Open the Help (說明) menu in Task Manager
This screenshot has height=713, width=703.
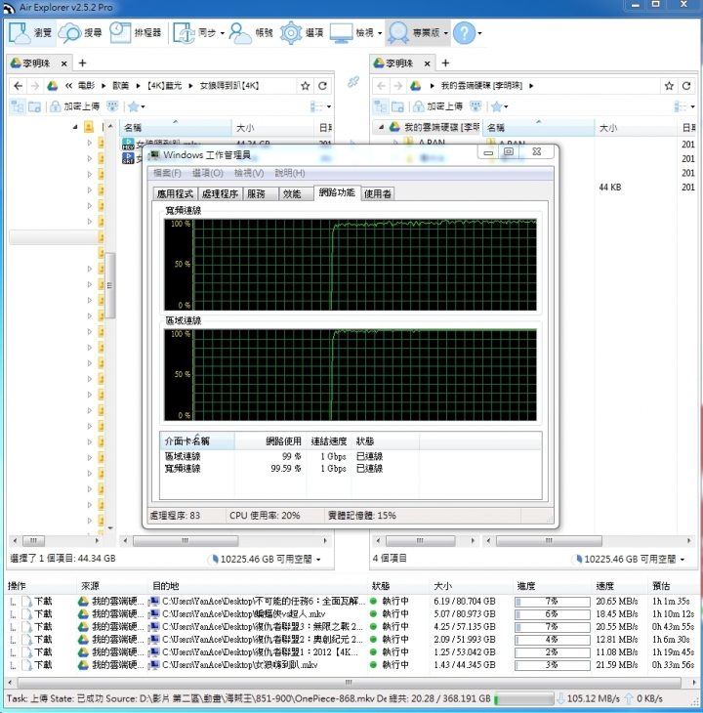(x=289, y=173)
